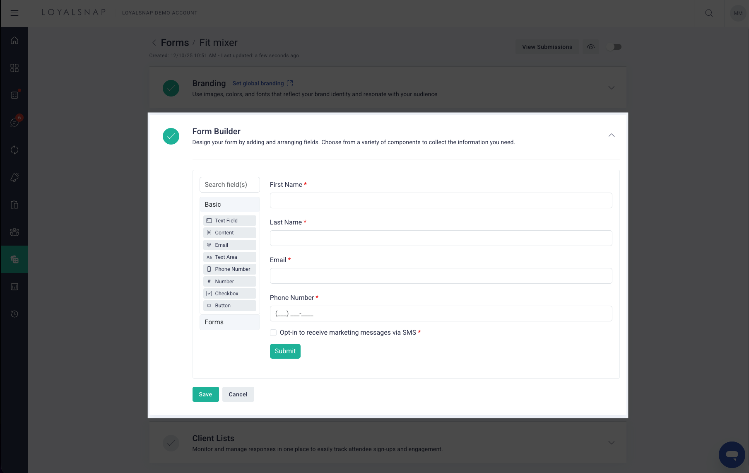The width and height of the screenshot is (749, 473).
Task: Open the history clock icon in sidebar
Action: click(x=14, y=314)
